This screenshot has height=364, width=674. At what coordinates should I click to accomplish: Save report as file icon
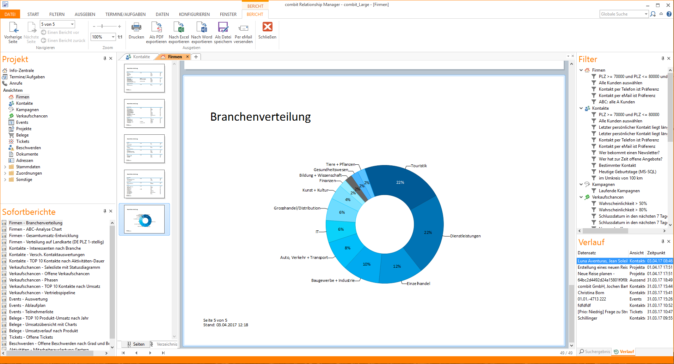223,28
